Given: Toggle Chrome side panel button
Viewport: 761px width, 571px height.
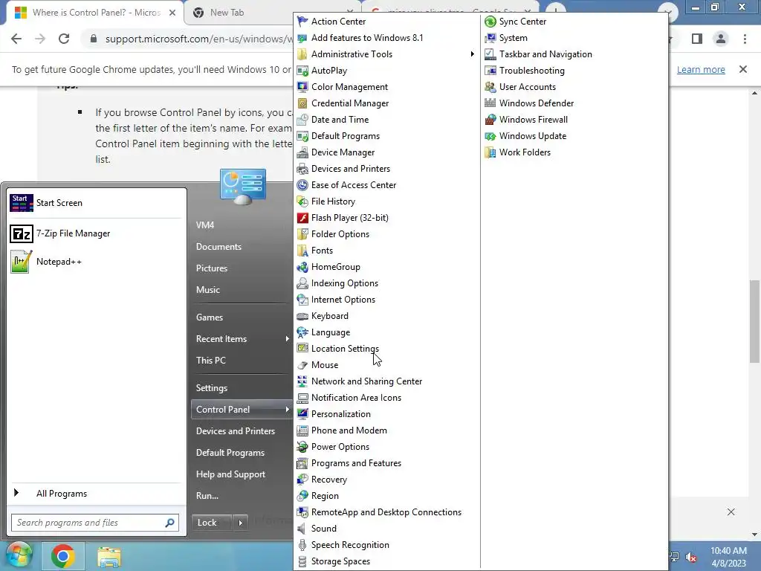Looking at the screenshot, I should (x=697, y=39).
